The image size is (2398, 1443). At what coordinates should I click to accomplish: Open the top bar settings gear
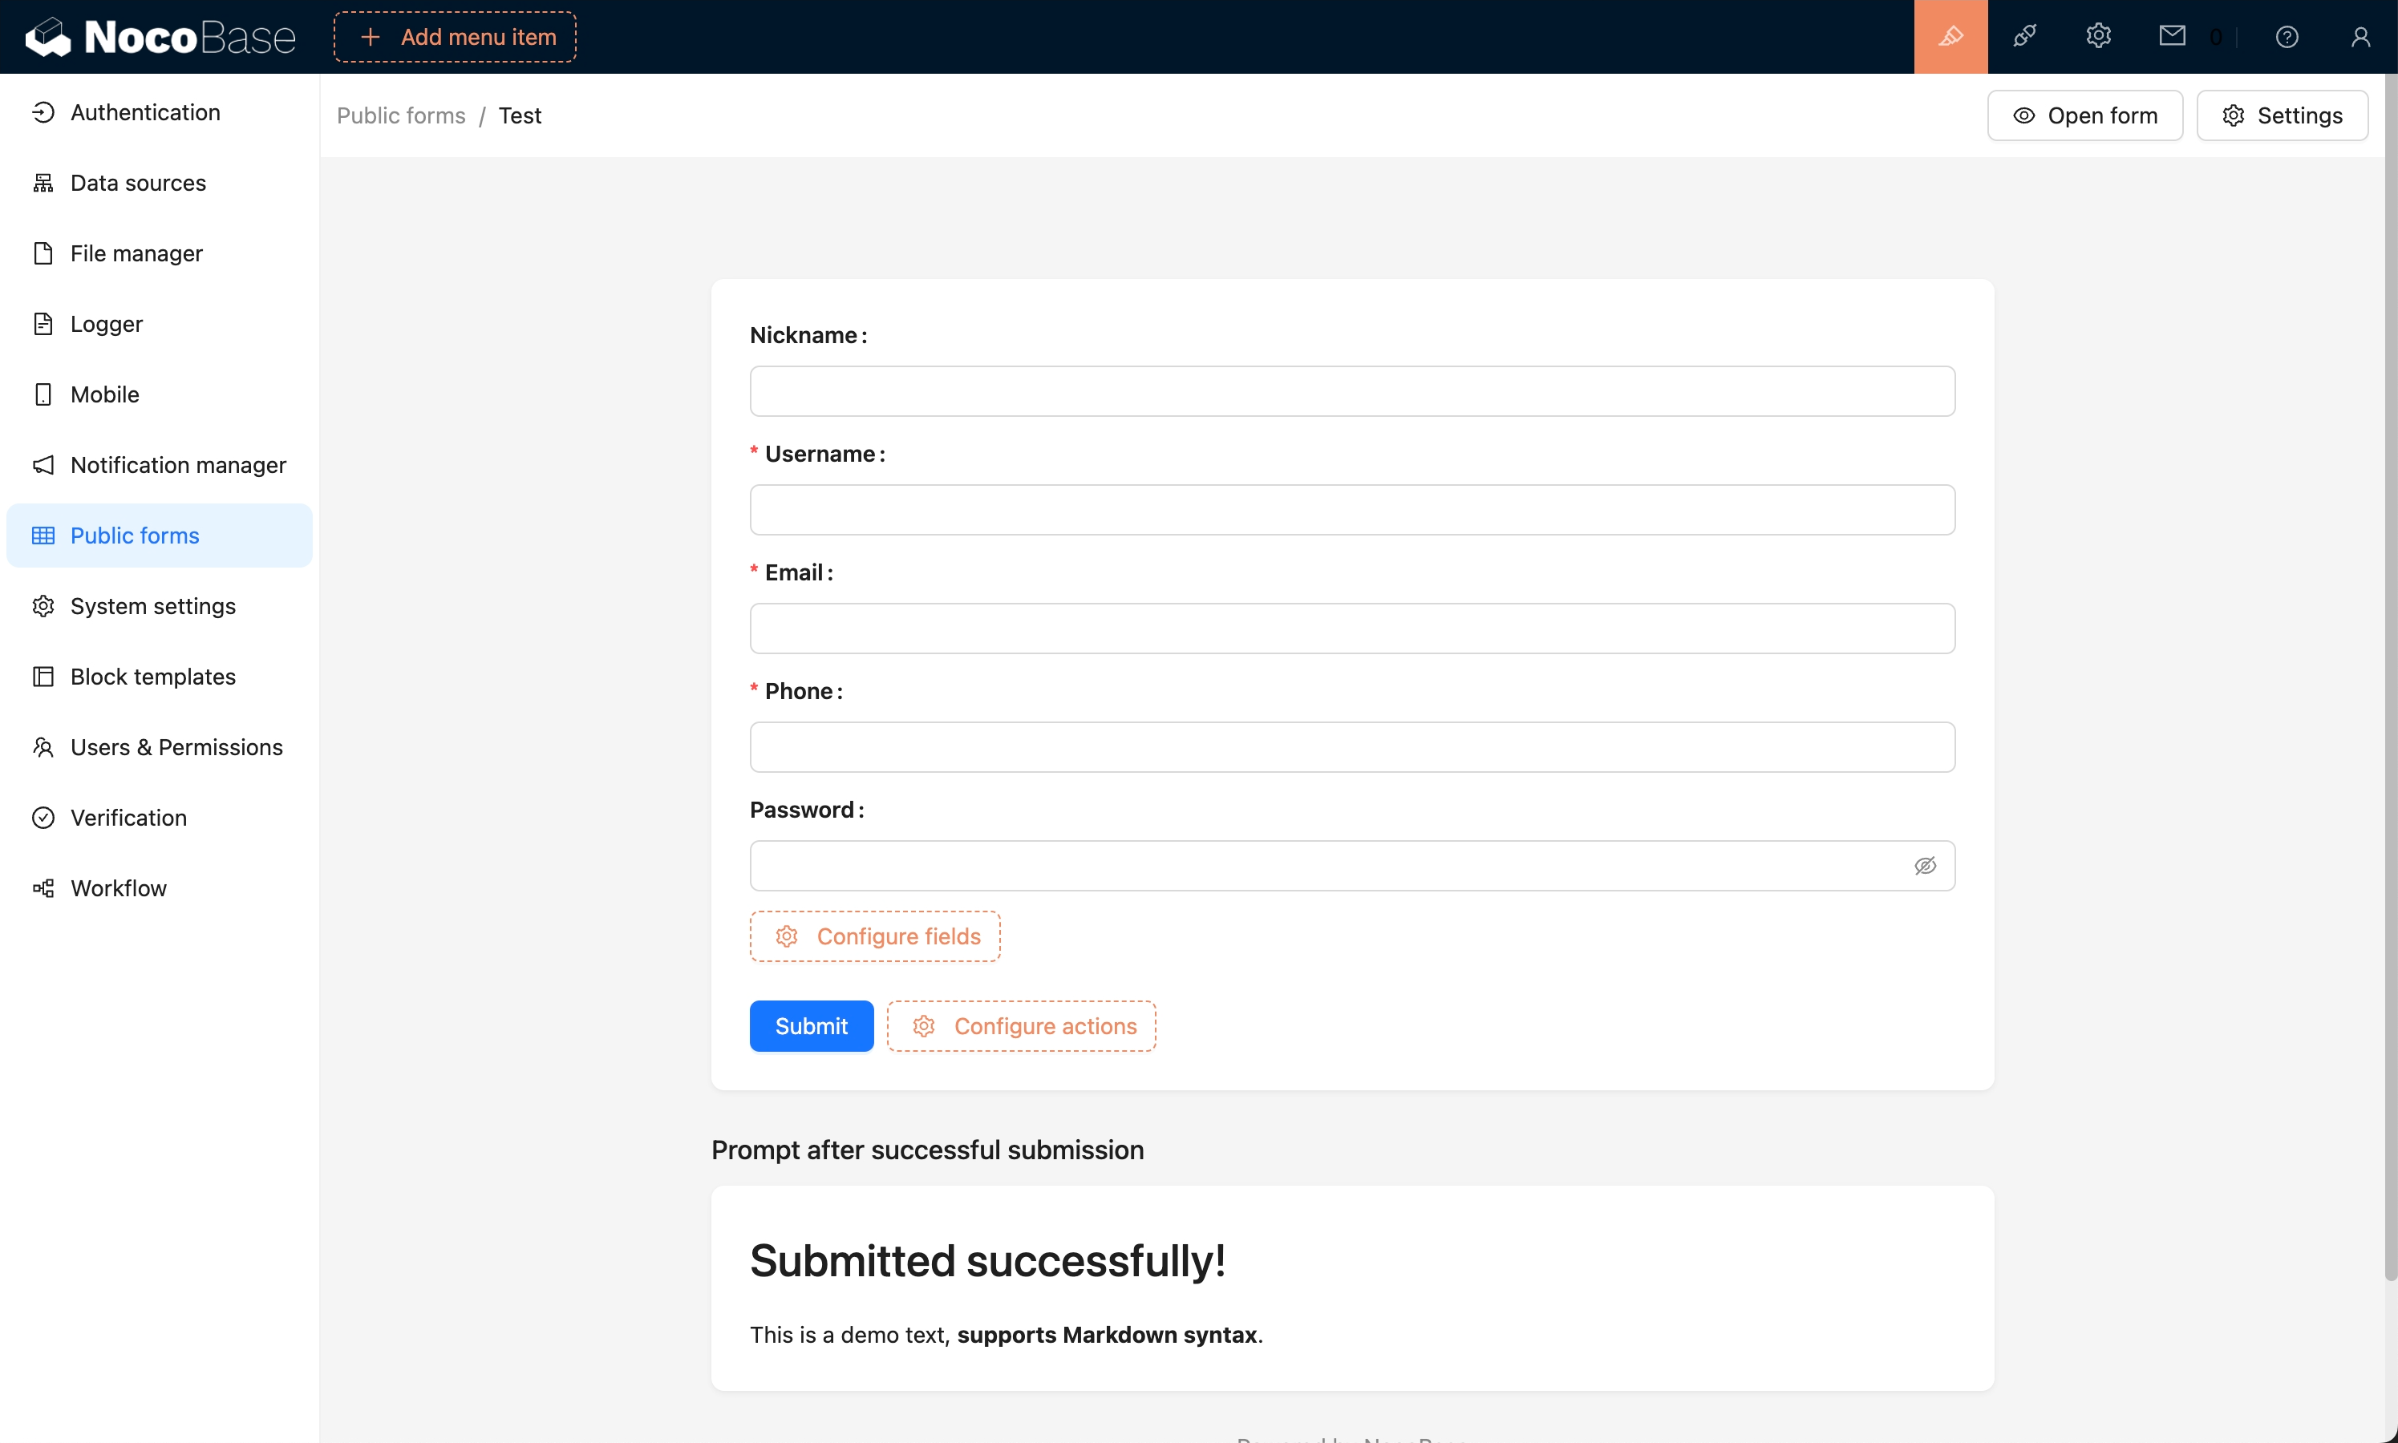coord(2098,37)
